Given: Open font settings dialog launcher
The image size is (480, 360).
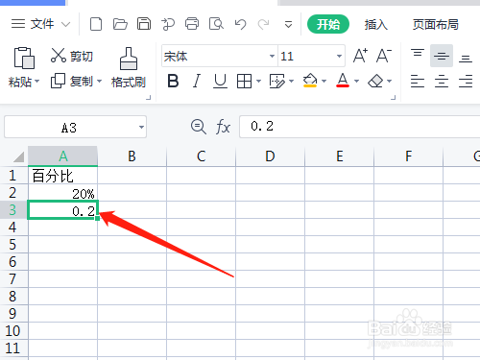Looking at the screenshot, I should 394,97.
